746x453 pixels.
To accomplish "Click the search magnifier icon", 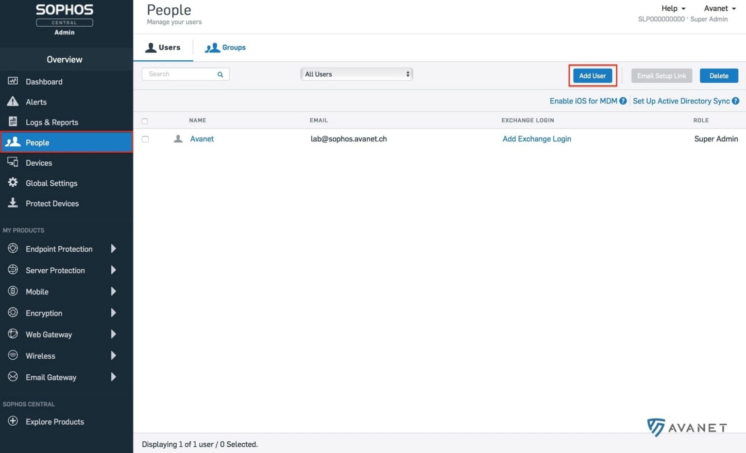I will tap(220, 74).
